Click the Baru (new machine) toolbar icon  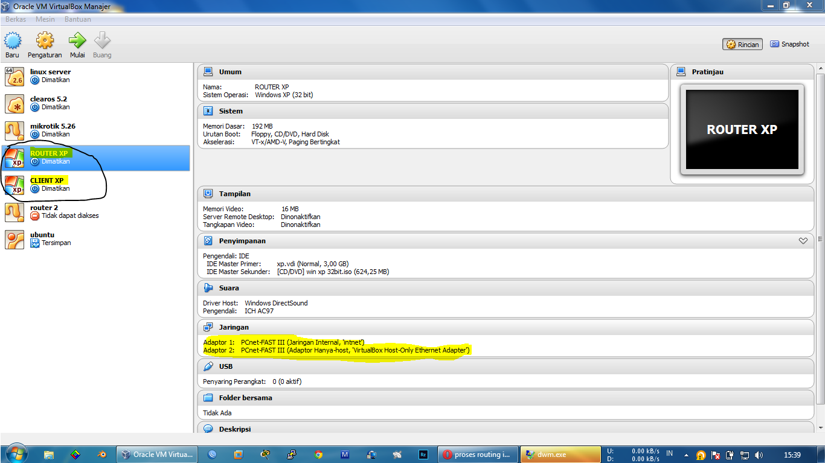[x=13, y=40]
